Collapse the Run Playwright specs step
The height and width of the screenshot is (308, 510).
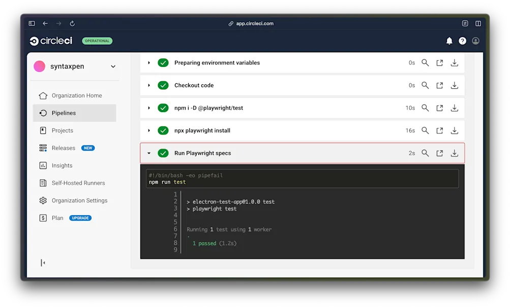(x=148, y=153)
